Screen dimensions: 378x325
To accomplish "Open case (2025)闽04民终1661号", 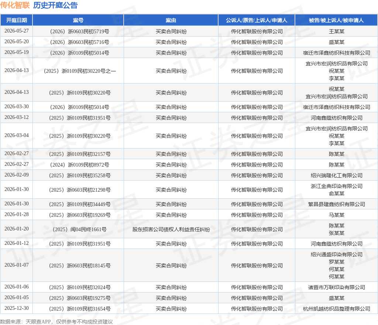I will pyautogui.click(x=80, y=229).
